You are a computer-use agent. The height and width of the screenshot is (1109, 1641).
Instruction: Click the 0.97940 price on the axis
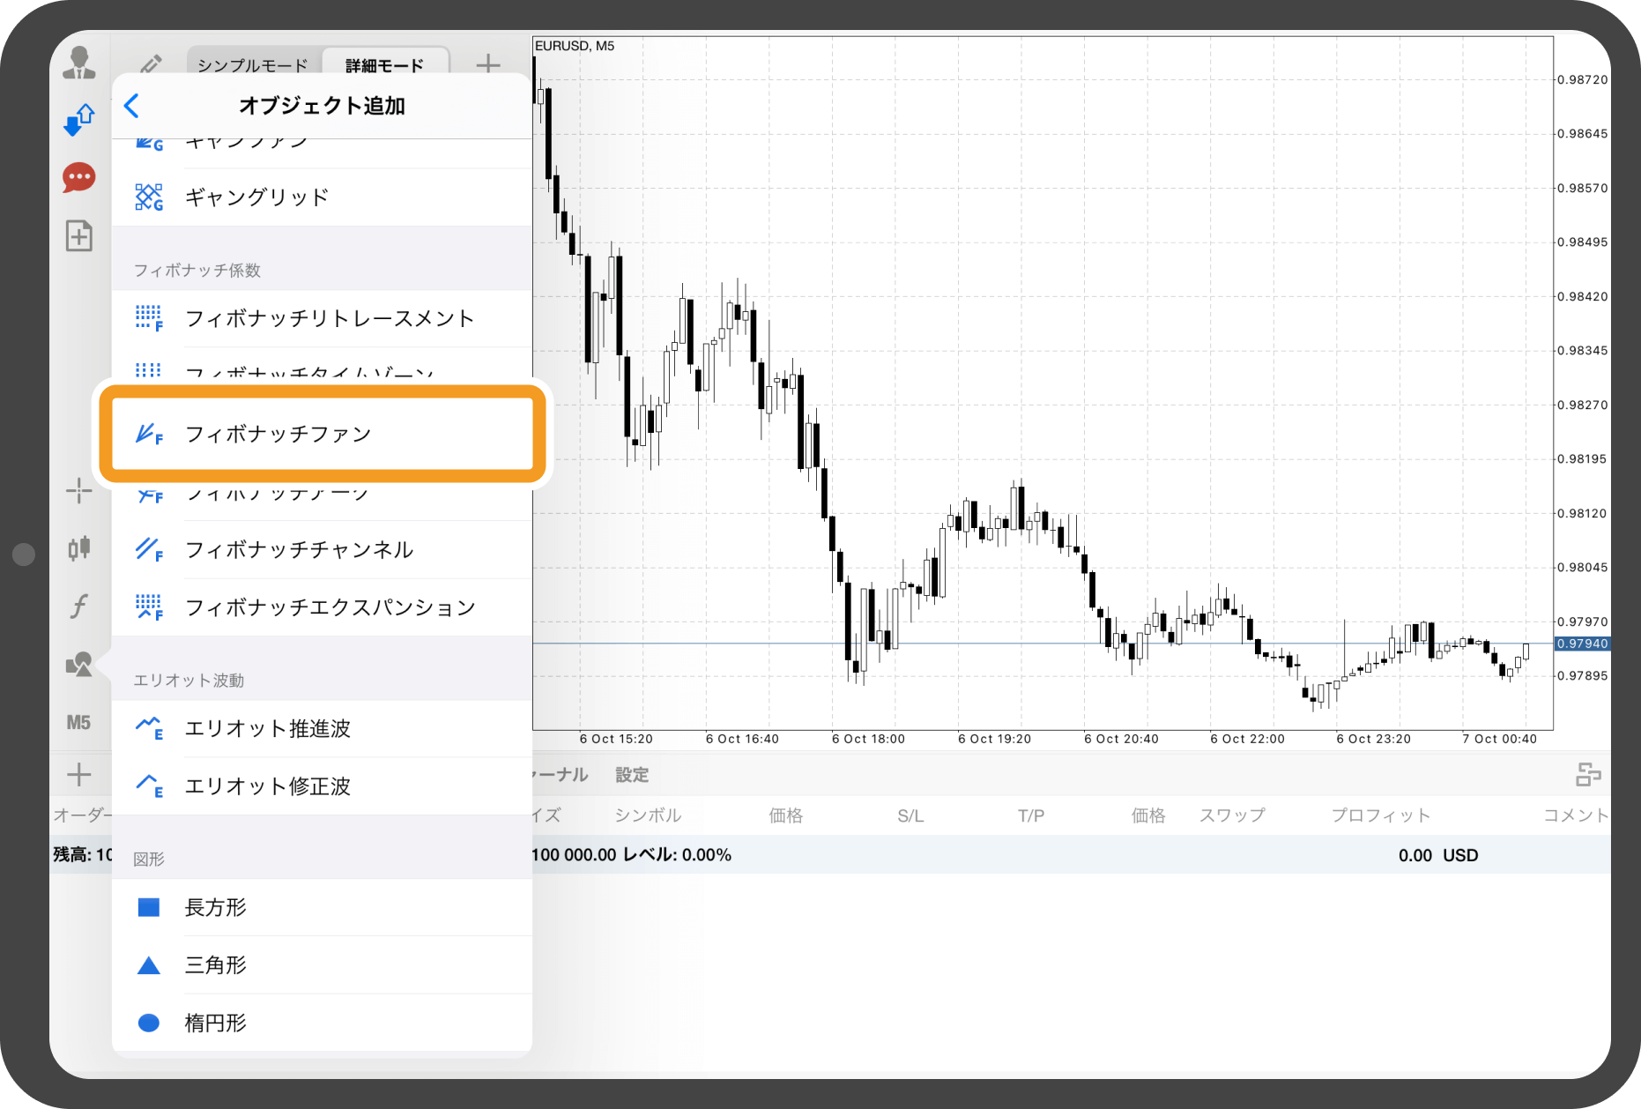[x=1581, y=644]
